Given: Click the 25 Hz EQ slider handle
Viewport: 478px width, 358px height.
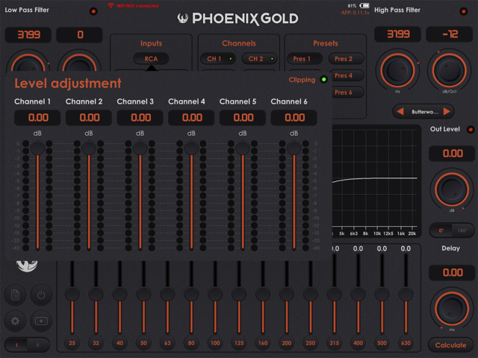Looking at the screenshot, I should pyautogui.click(x=72, y=294).
